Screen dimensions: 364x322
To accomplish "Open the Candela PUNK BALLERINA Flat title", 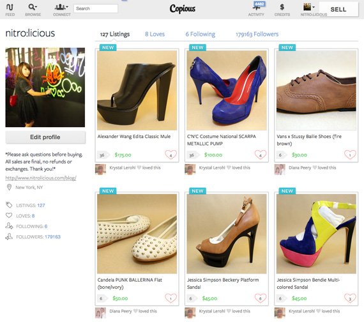I will 130,284.
